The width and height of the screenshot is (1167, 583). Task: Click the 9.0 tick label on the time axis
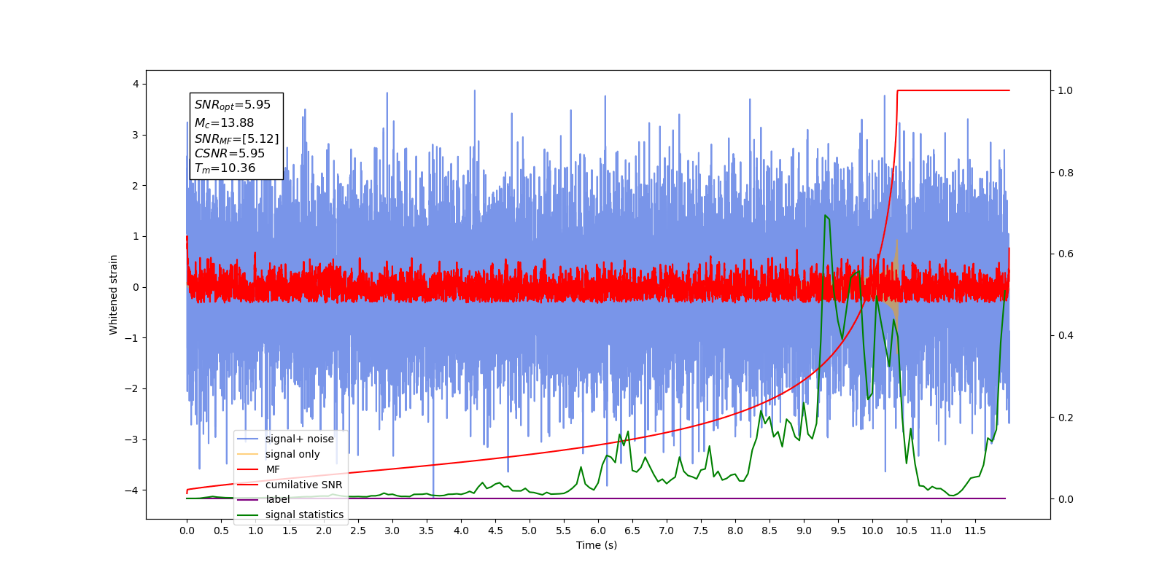pos(804,531)
